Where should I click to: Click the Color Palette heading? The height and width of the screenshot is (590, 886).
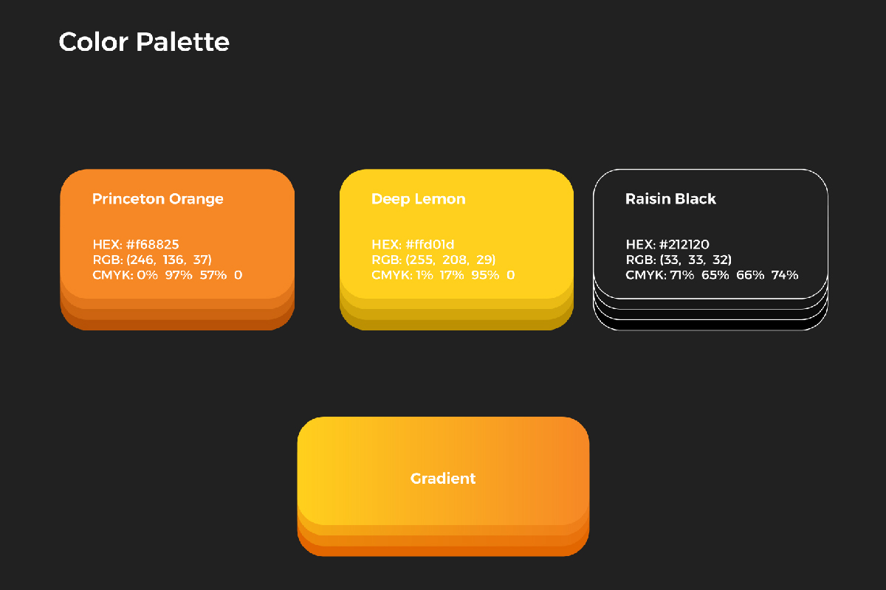pos(144,42)
